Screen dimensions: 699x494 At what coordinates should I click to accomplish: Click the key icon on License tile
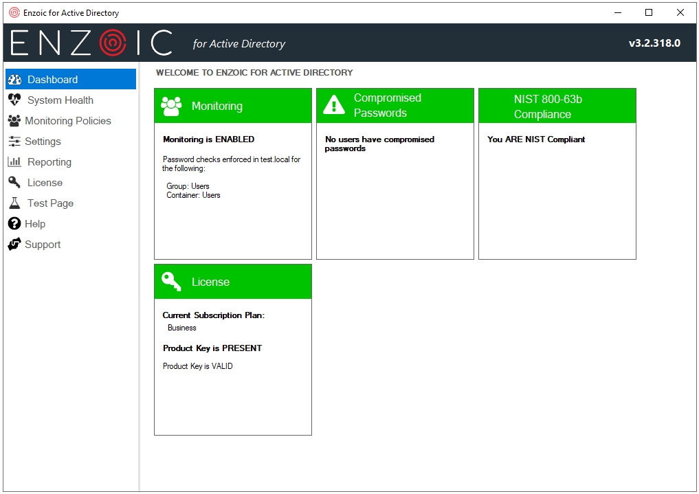pos(171,281)
